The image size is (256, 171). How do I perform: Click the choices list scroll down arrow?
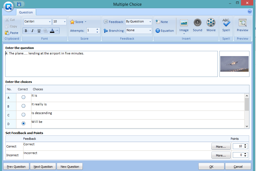click(247, 126)
